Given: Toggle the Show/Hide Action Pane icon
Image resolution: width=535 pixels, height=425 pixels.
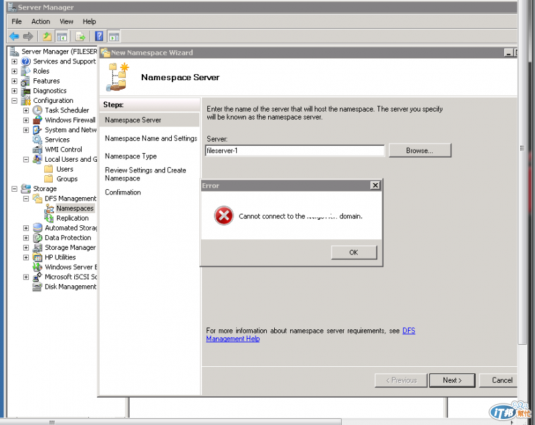Looking at the screenshot, I should click(114, 36).
